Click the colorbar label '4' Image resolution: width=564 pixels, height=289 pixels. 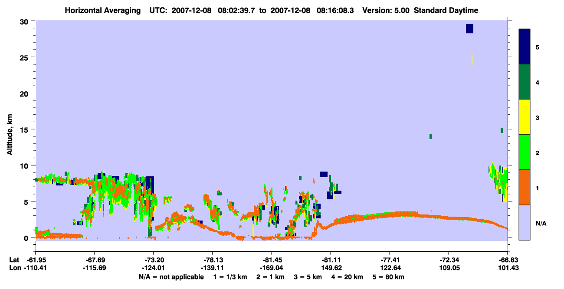tap(538, 82)
